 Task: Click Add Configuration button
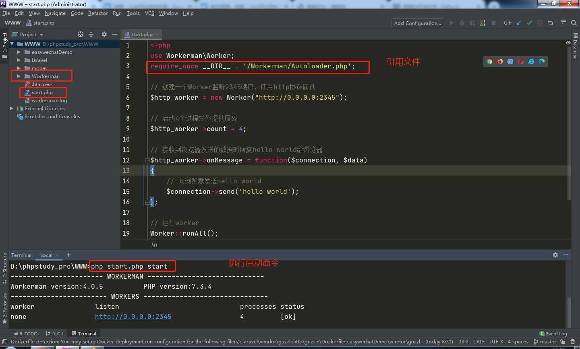pyautogui.click(x=418, y=23)
